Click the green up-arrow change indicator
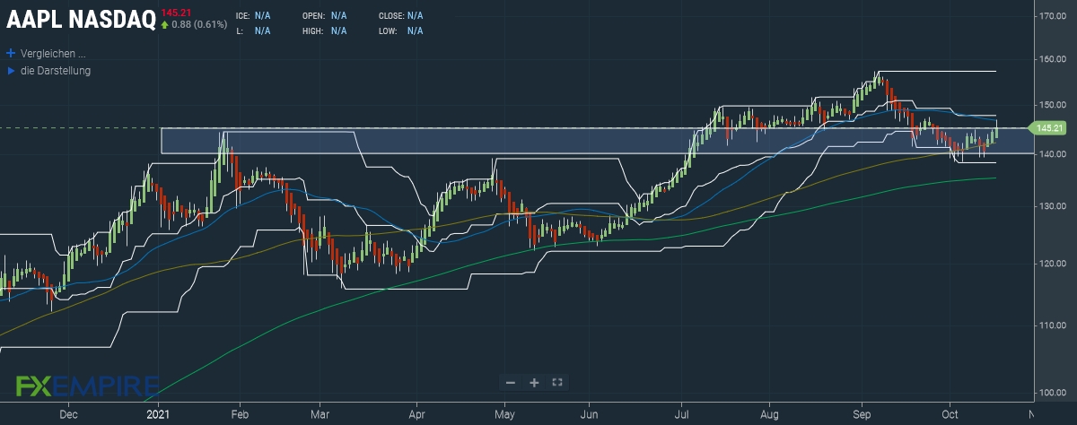This screenshot has height=425, width=1077. [x=165, y=24]
